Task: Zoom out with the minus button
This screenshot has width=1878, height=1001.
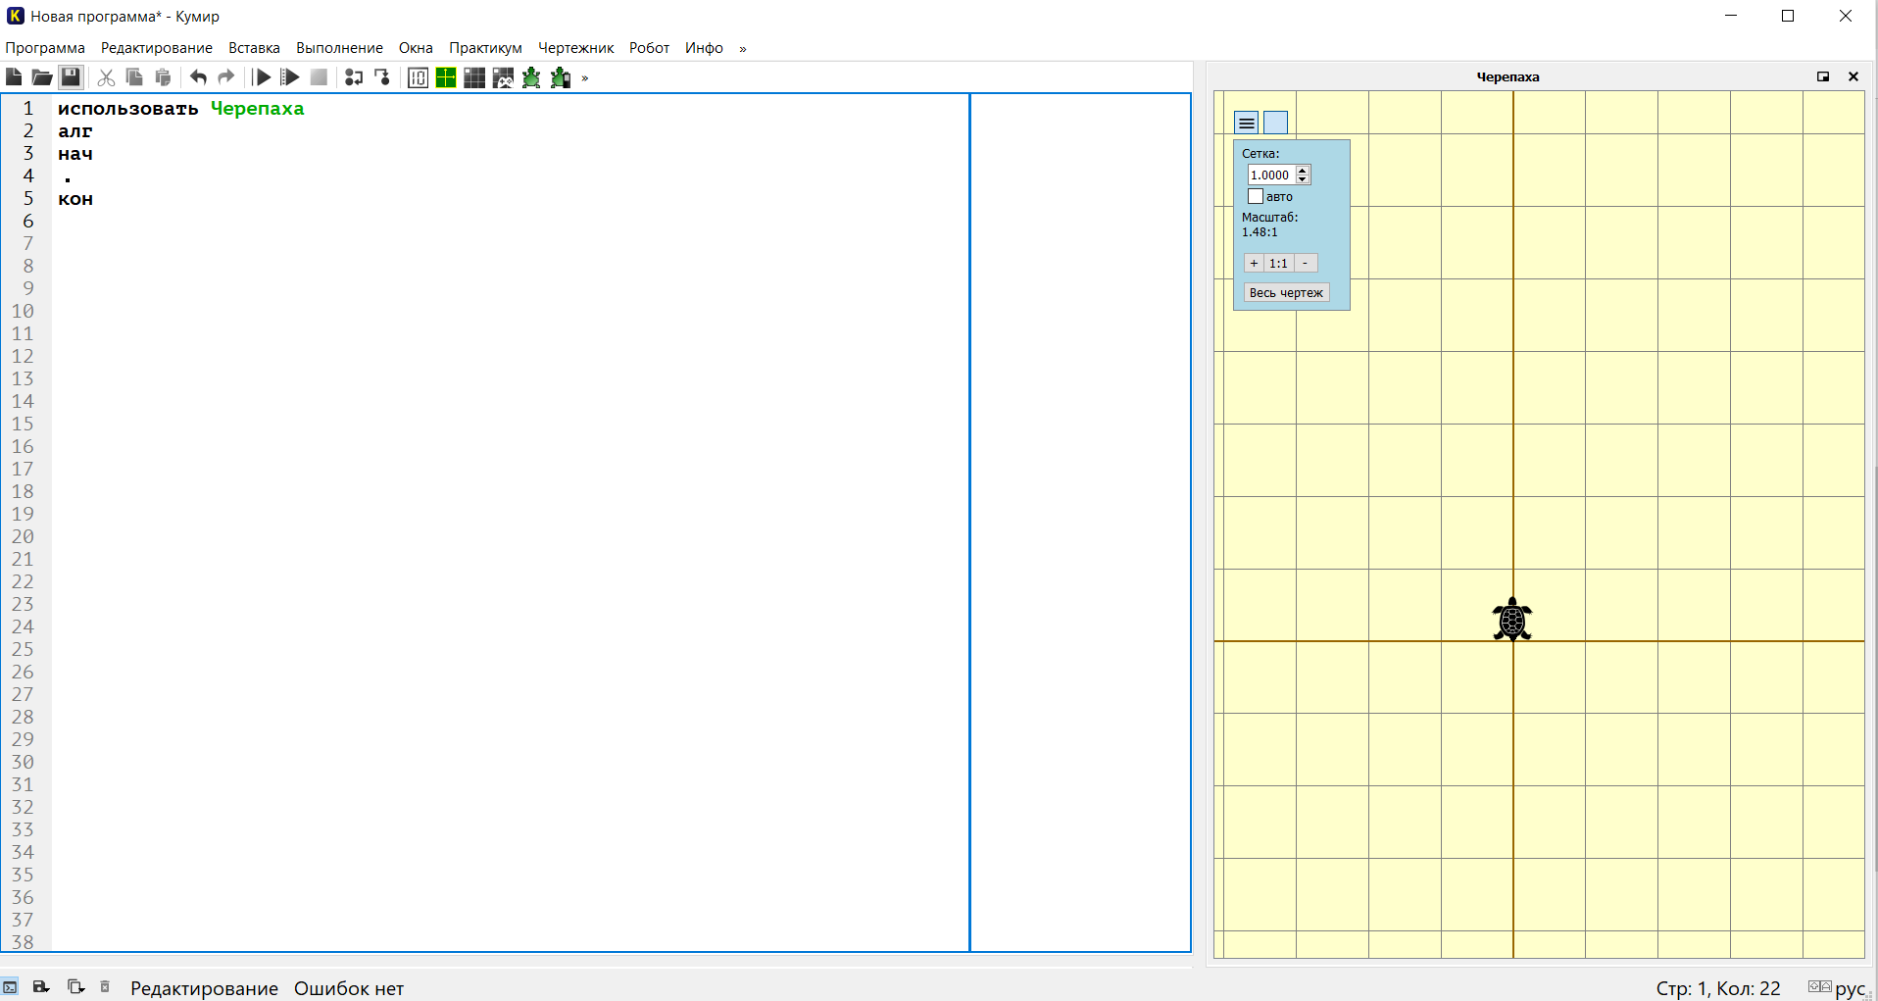Action: (1306, 263)
